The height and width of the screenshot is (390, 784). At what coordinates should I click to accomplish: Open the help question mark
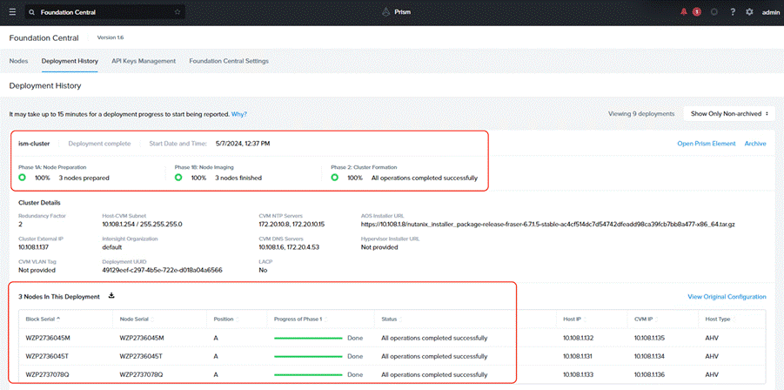point(733,12)
